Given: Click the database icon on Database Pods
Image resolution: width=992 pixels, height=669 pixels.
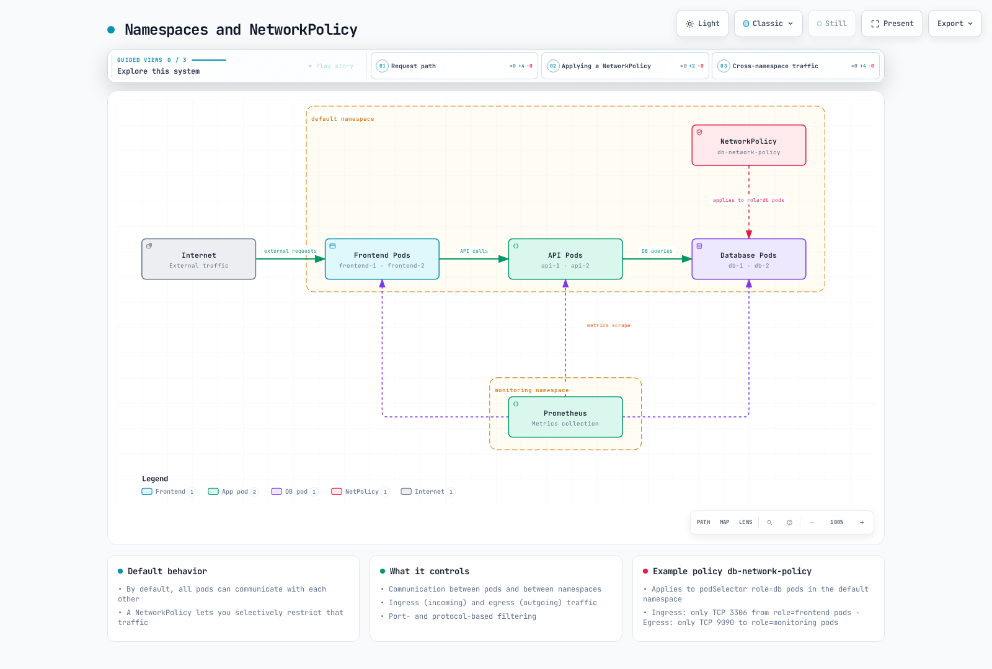Looking at the screenshot, I should click(699, 246).
